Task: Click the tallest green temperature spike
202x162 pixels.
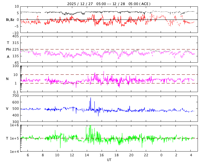Action: pyautogui.click(x=90, y=127)
